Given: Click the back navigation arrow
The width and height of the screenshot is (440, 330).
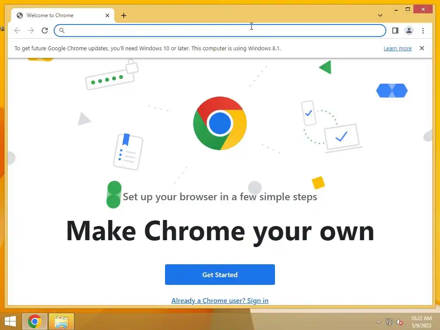Looking at the screenshot, I should [17, 31].
